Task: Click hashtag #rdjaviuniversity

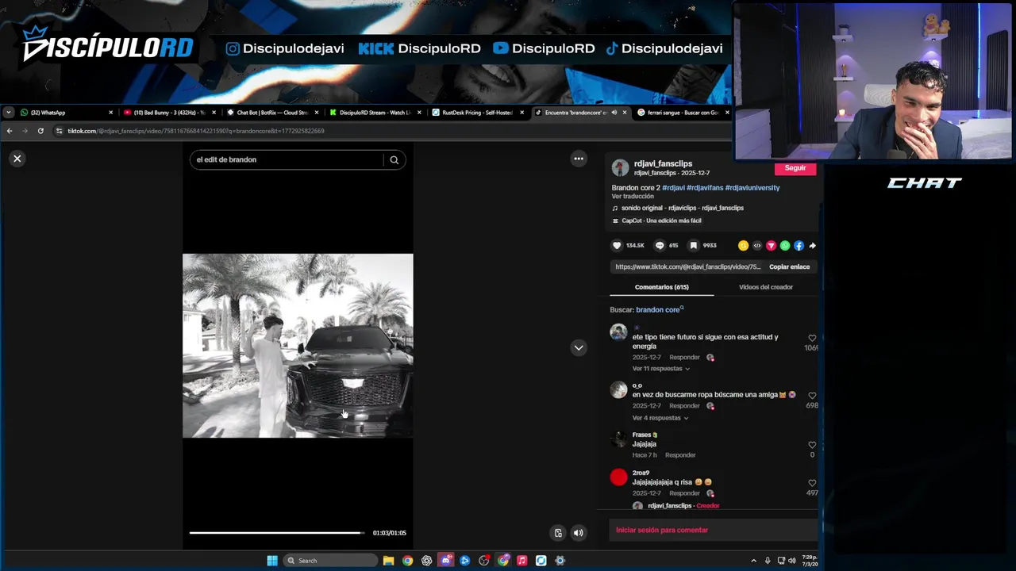Action: (752, 188)
